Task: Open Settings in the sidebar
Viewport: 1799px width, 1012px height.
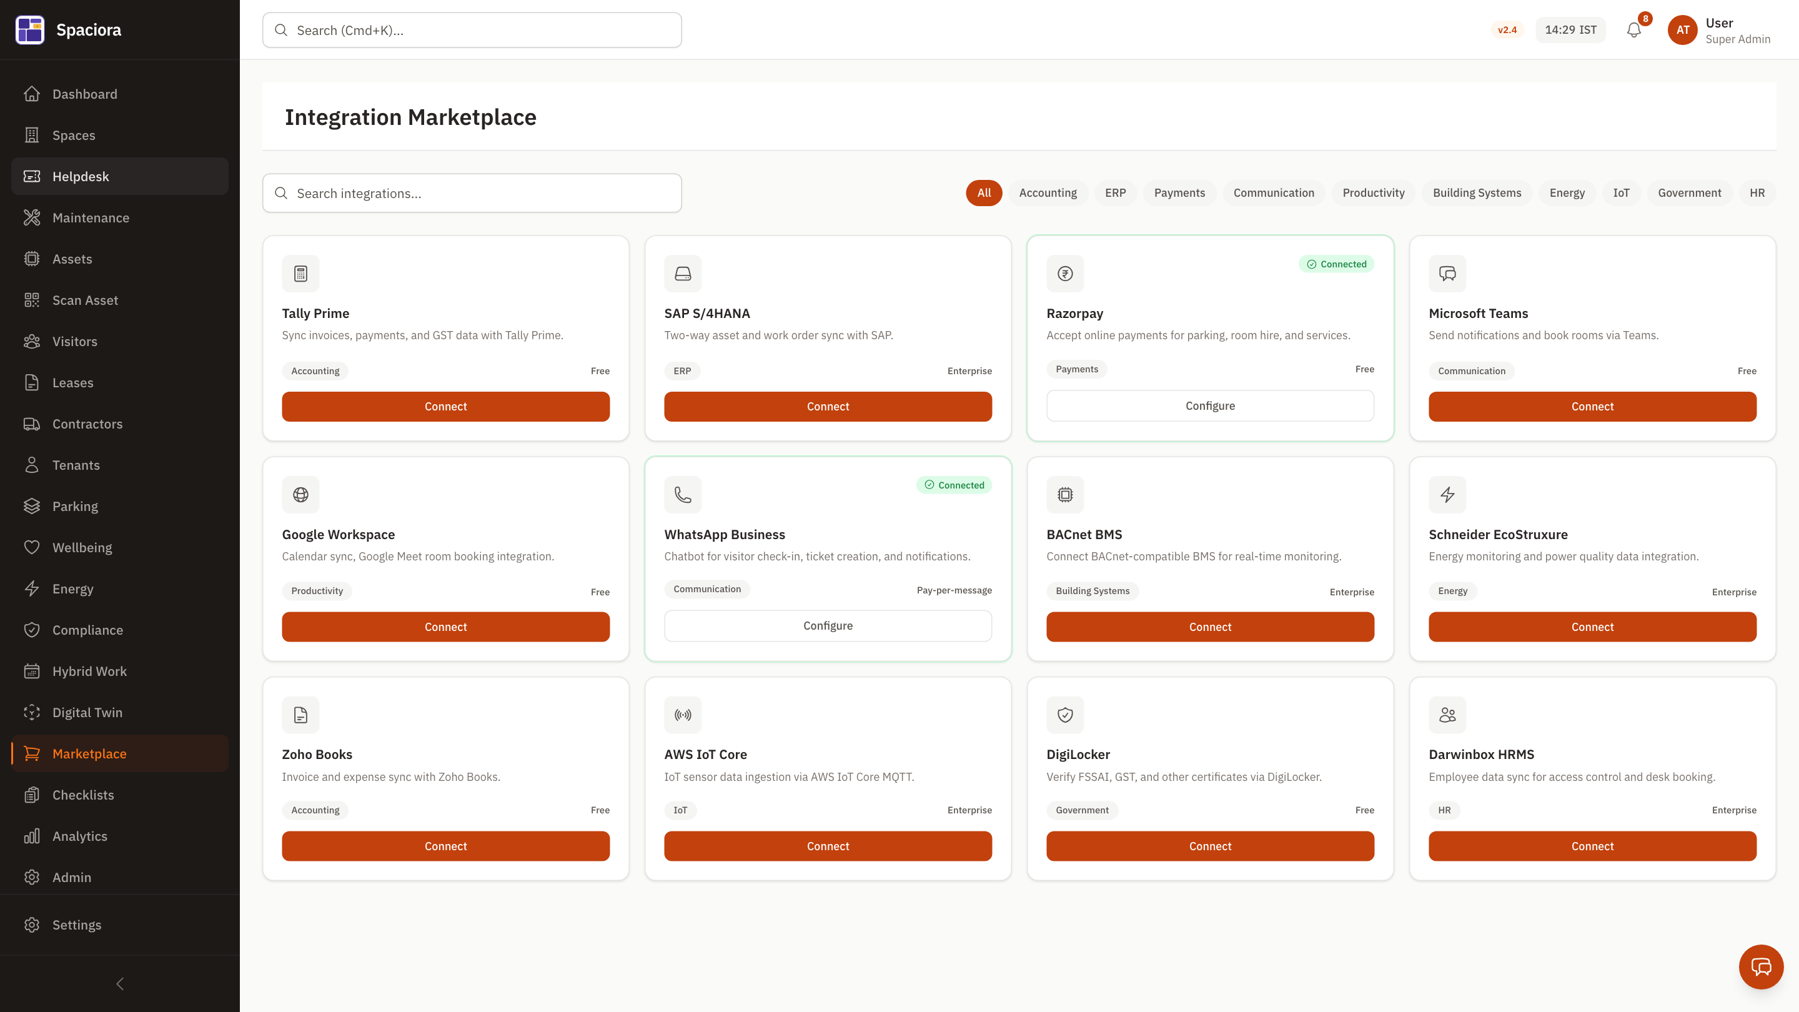Action: pyautogui.click(x=120, y=924)
